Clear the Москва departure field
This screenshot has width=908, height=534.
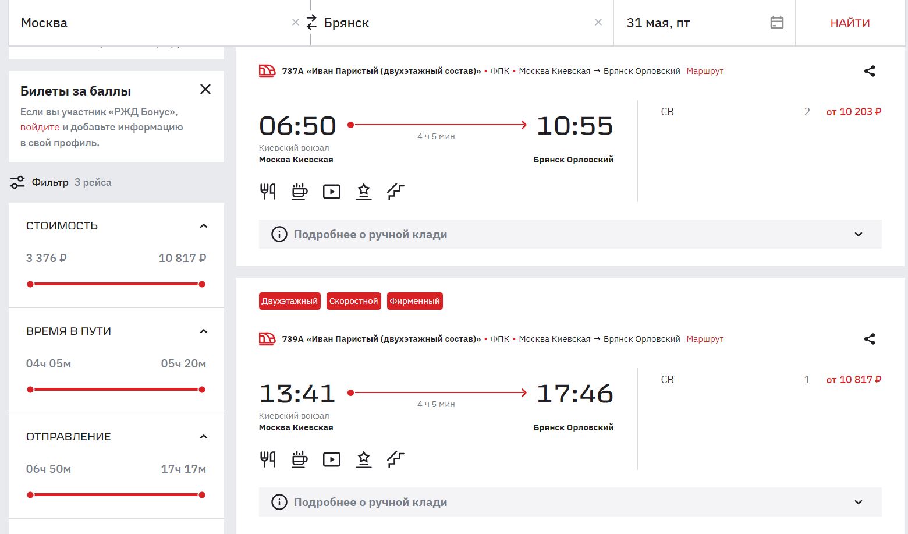tap(296, 23)
